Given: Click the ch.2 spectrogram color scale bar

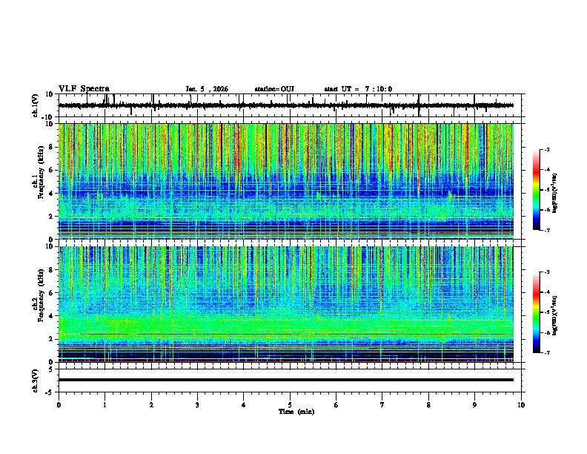Looking at the screenshot, I should click(536, 312).
